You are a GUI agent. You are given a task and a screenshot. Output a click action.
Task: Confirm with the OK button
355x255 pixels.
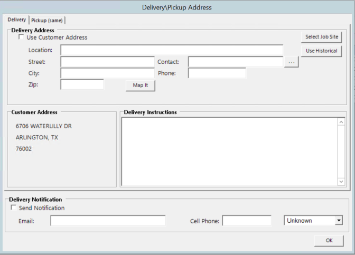pyautogui.click(x=329, y=241)
